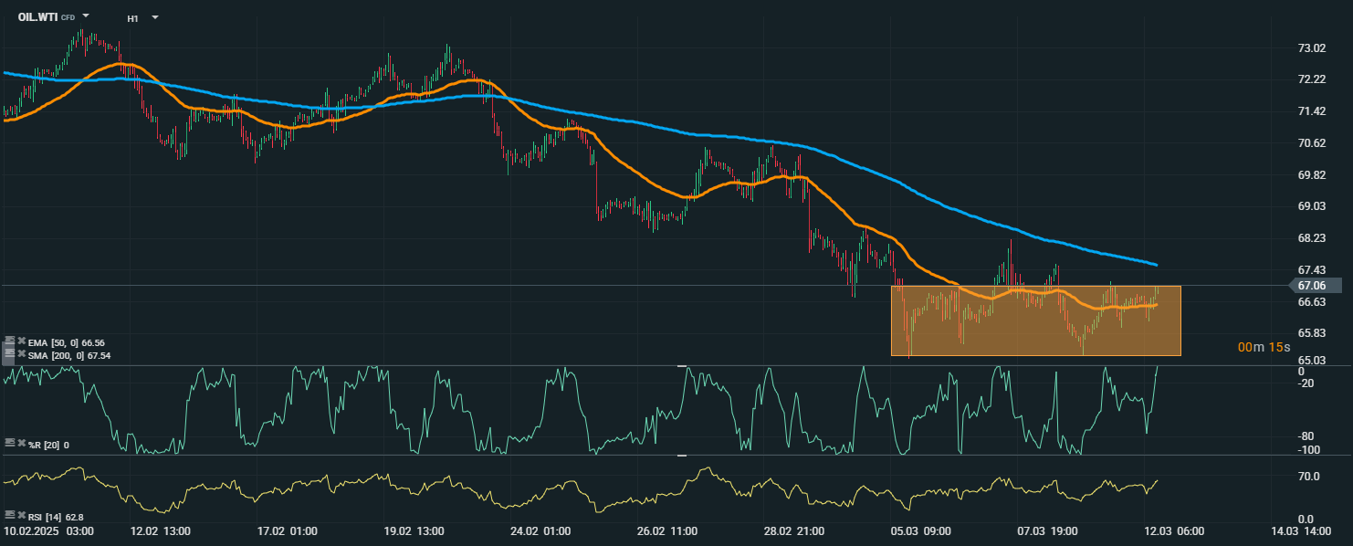Image resolution: width=1353 pixels, height=546 pixels.
Task: Select the orange highlighted rectangle zone
Action: 1035,320
